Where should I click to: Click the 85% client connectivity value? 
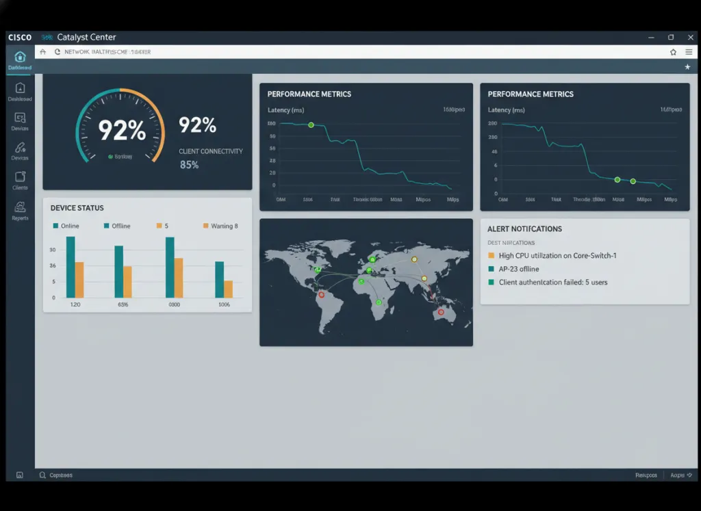[189, 165]
